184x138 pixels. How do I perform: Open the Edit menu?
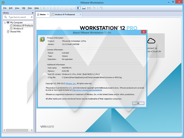click(11, 8)
